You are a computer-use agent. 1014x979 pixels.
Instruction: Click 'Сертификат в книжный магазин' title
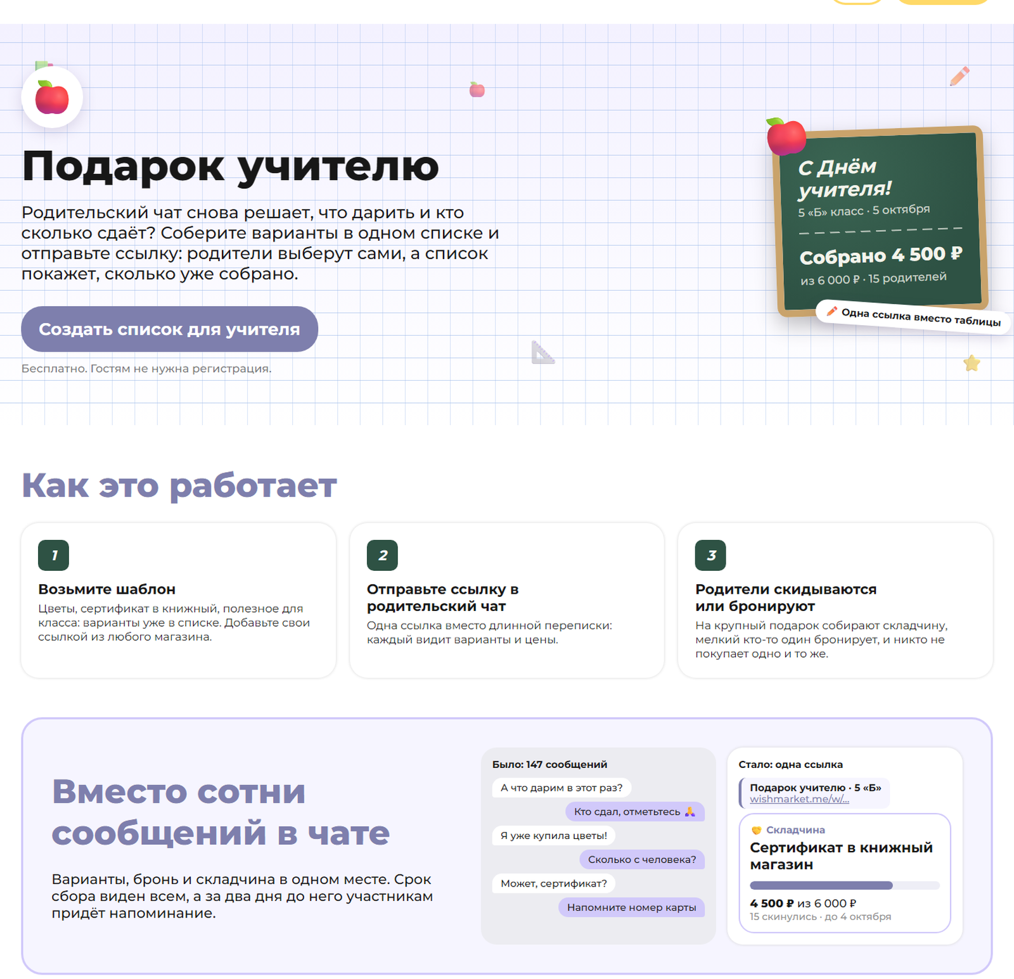tap(841, 856)
